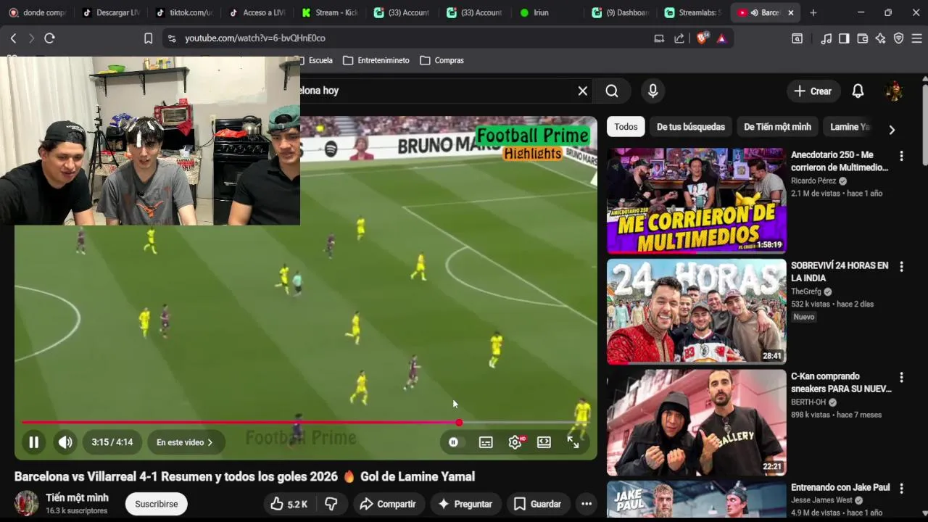928x522 pixels.
Task: Open the browser hamburger menu
Action: pos(916,38)
